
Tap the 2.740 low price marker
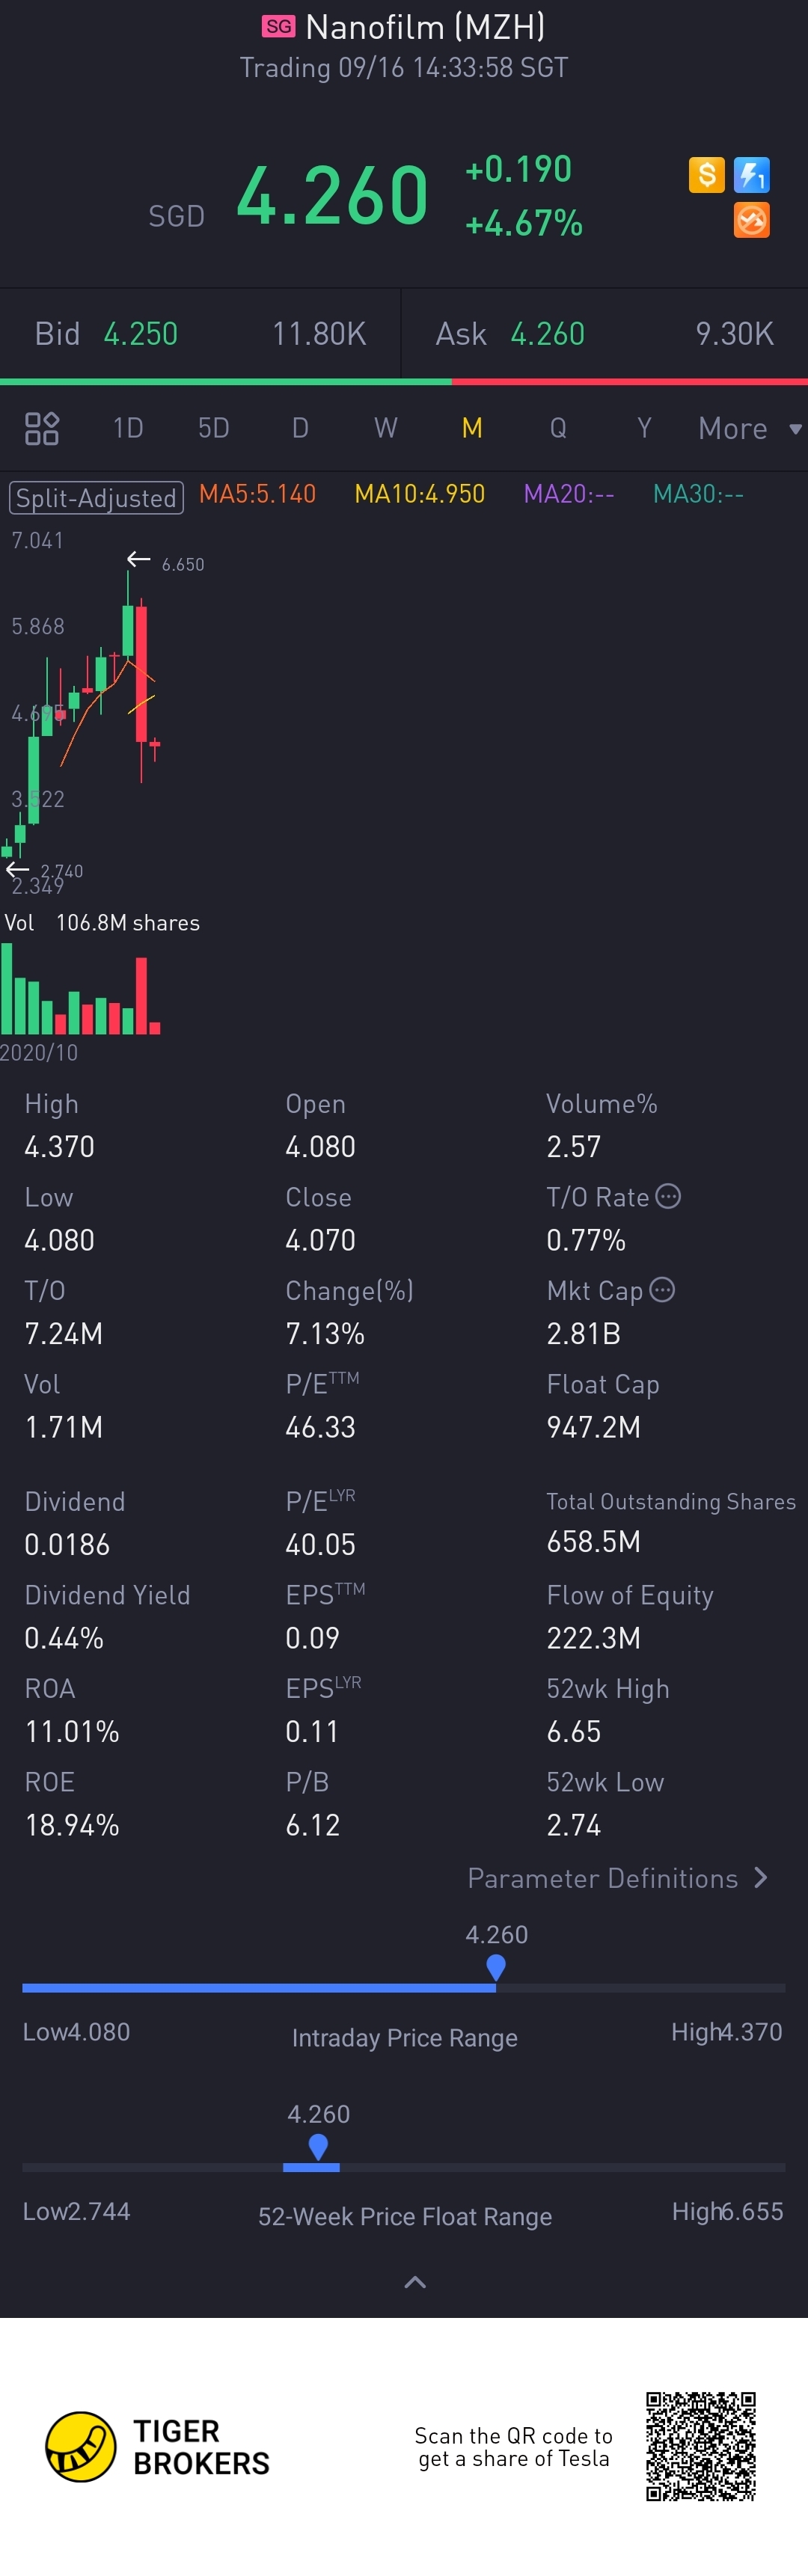62,871
